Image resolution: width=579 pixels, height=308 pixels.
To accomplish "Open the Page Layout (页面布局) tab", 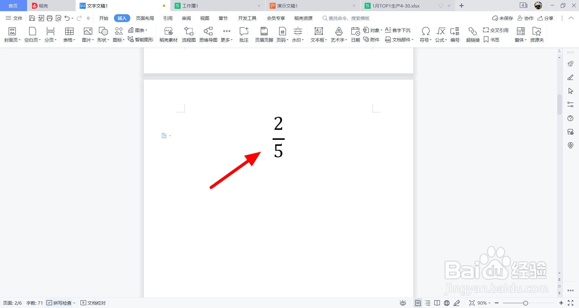I will tap(145, 18).
